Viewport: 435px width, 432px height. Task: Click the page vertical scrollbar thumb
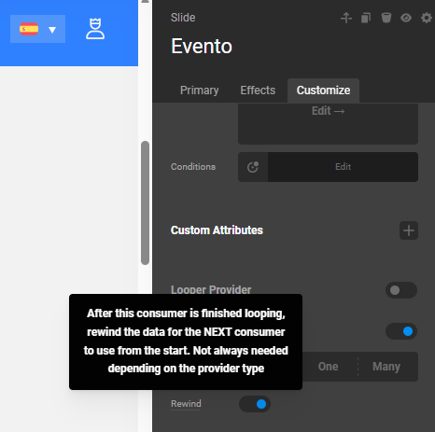click(x=145, y=202)
